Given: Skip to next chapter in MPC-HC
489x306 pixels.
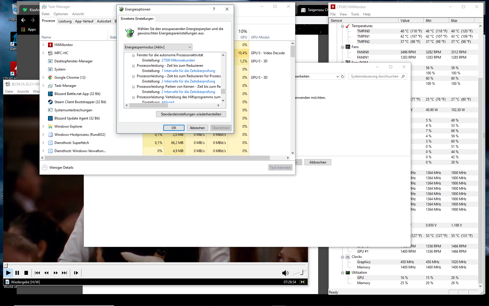Looking at the screenshot, I should pos(65,273).
